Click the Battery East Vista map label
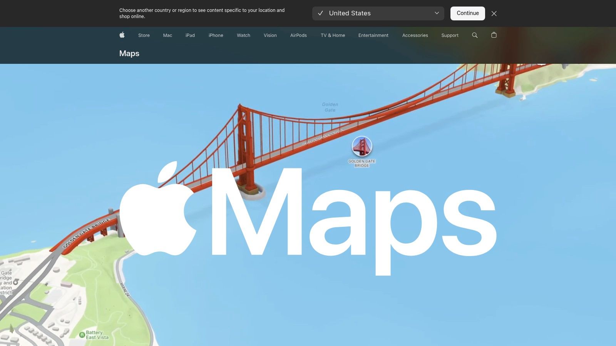The width and height of the screenshot is (616, 346). 97,335
